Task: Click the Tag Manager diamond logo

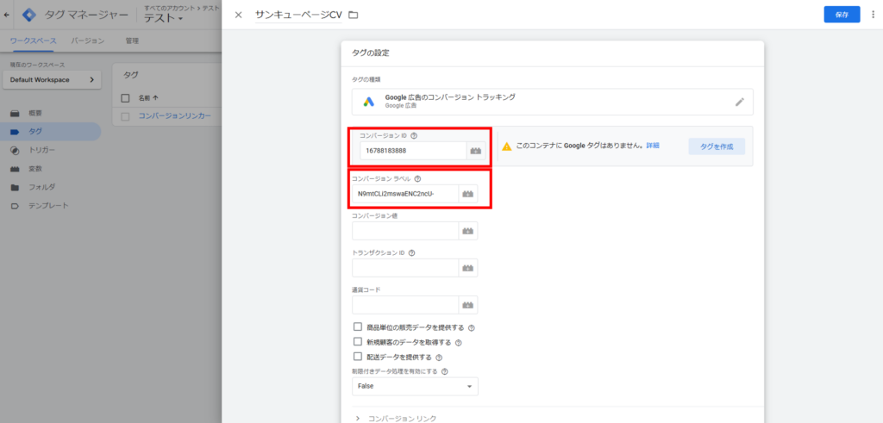Action: point(28,16)
